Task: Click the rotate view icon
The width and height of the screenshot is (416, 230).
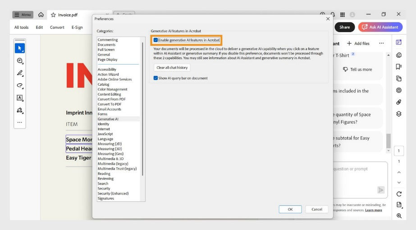Action: 399,194
